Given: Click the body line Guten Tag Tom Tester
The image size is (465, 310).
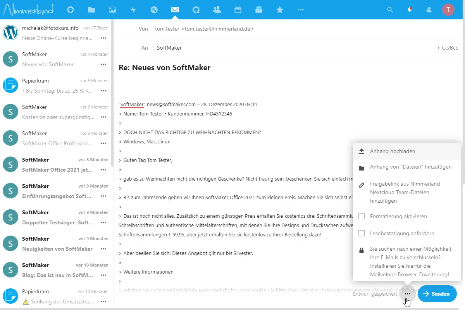Looking at the screenshot, I should click(148, 160).
